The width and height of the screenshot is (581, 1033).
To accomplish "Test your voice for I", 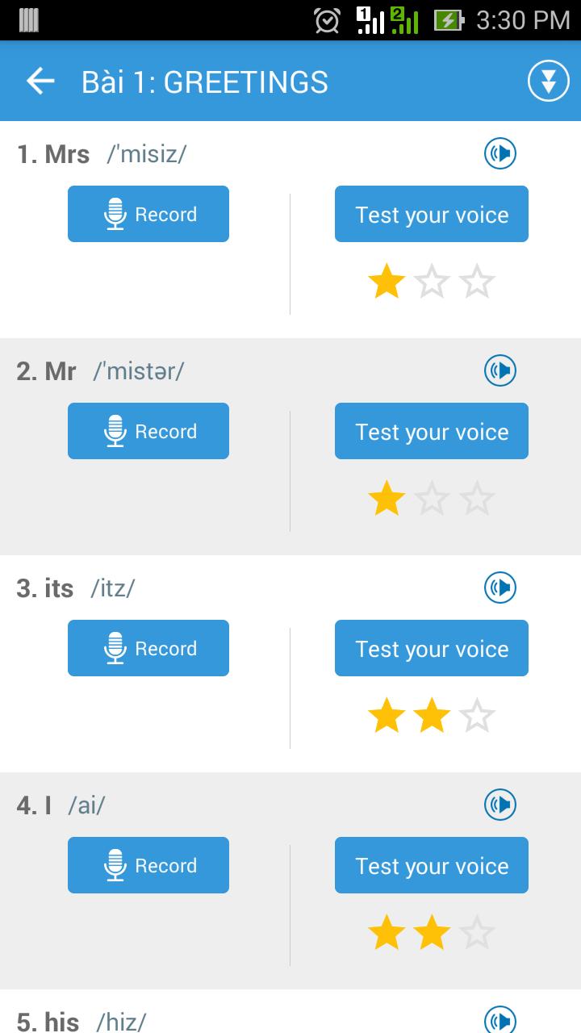I will point(432,865).
